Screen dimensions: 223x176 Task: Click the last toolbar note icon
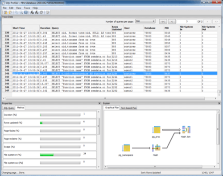coord(48,12)
